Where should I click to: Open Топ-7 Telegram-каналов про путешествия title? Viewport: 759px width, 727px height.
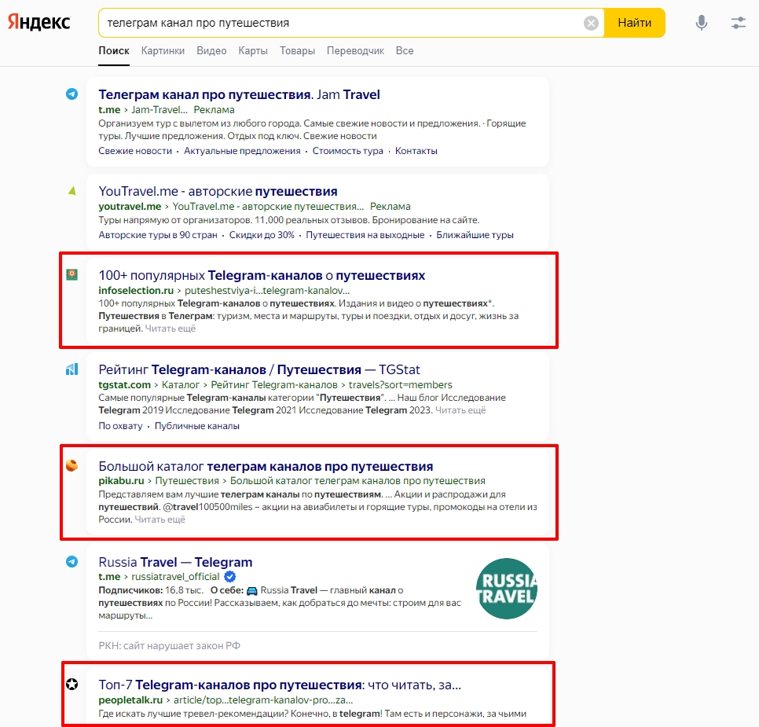[x=280, y=685]
